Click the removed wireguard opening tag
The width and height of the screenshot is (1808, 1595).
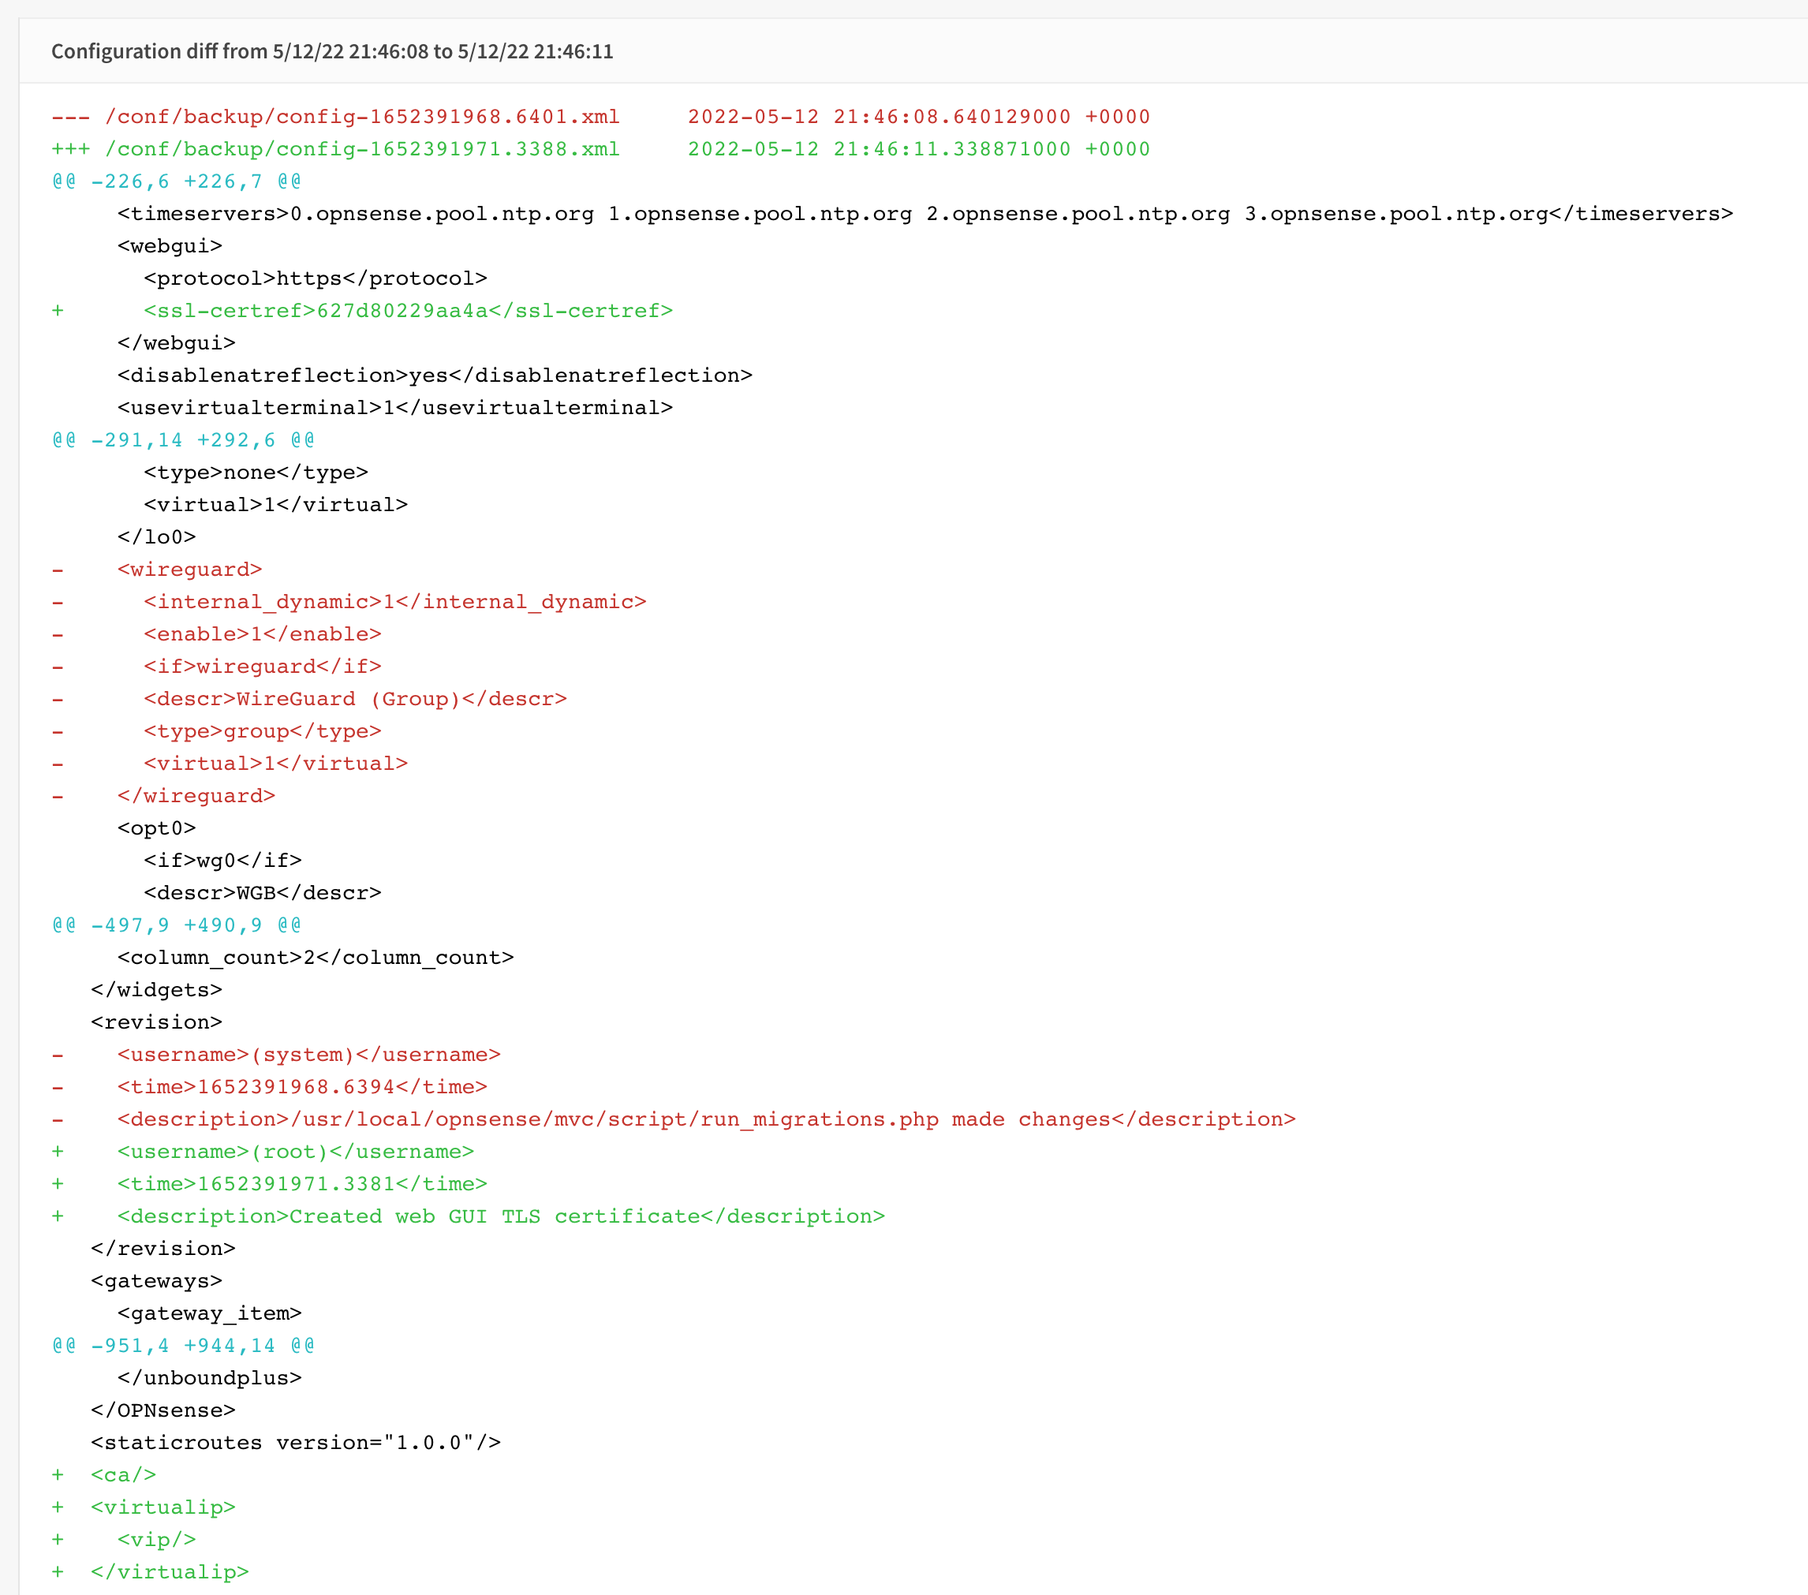pyautogui.click(x=189, y=569)
